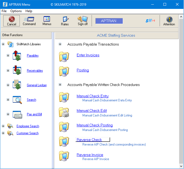Viewport: 184px width, 169px height.
Task: Expand the SkilMatch Libraries tree node
Action: tap(3, 44)
